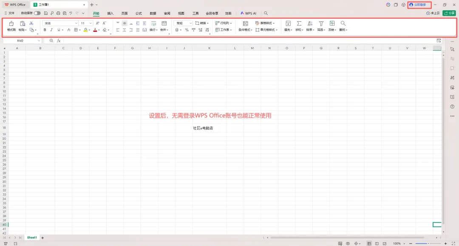The height and width of the screenshot is (246, 459).
Task: Click the fullscreen icon in status bar
Action: coord(453,243)
